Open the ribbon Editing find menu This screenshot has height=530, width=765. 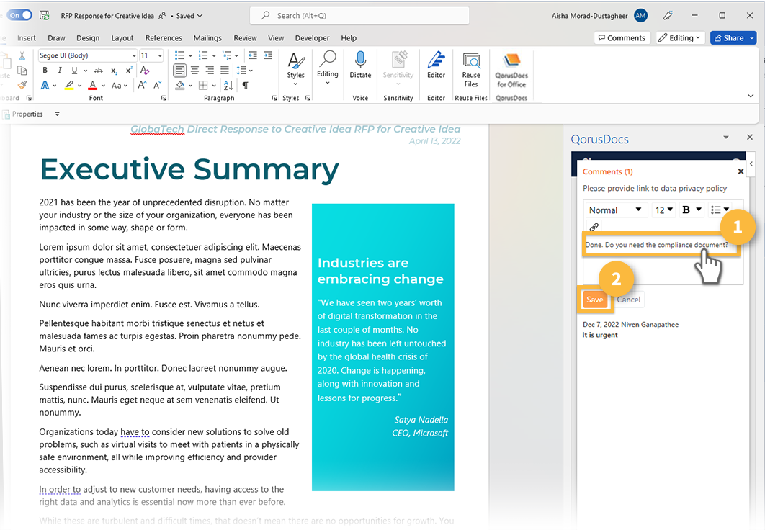[327, 68]
